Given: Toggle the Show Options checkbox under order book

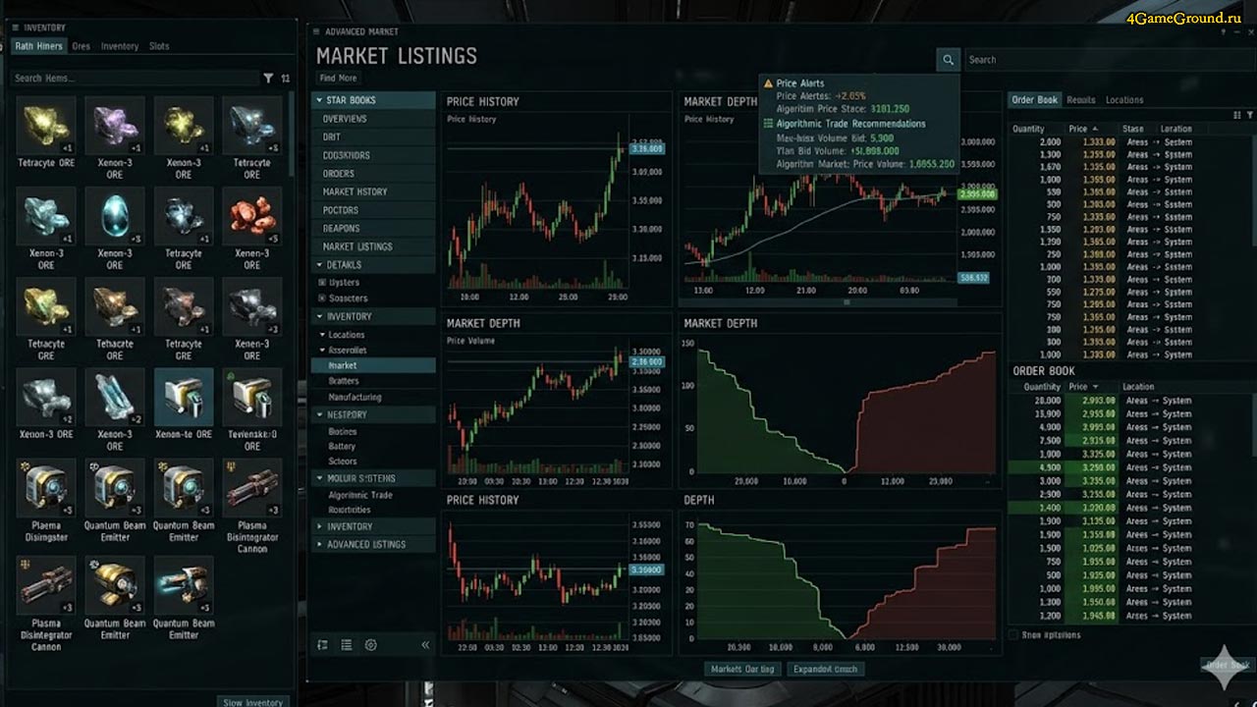Looking at the screenshot, I should click(1014, 635).
